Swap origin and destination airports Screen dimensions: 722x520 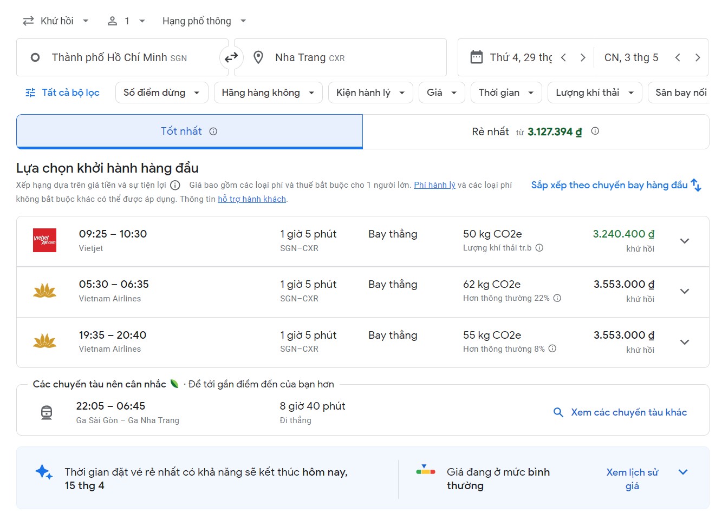pos(231,57)
